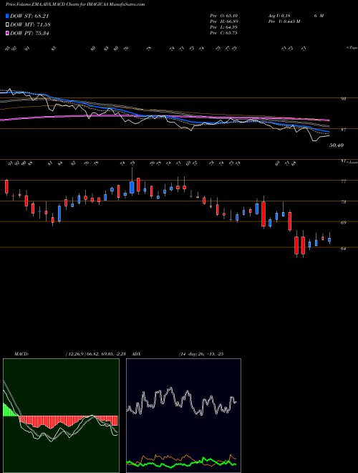The height and width of the screenshot is (473, 358).
Task: Click the 'MACD:' panel heading
Action: (21, 353)
